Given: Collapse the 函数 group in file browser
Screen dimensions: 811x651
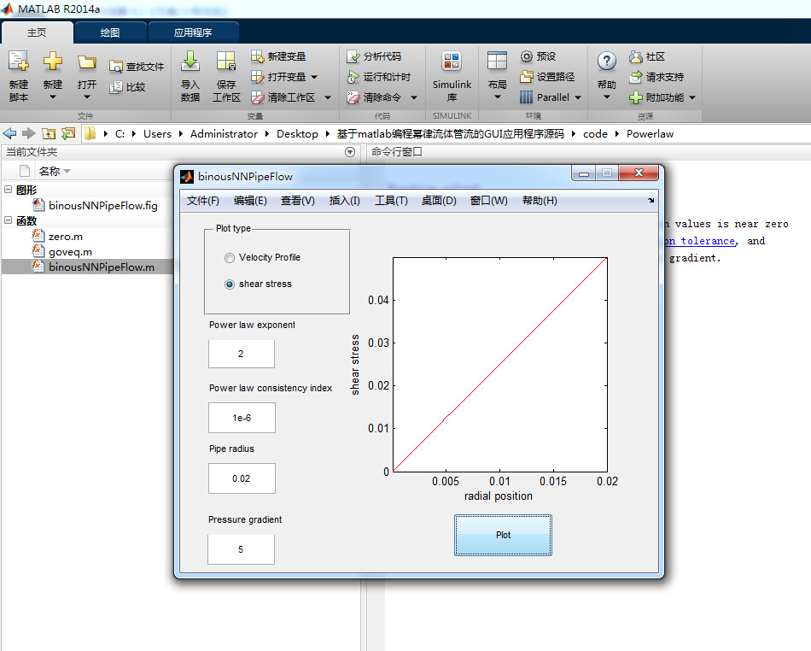Looking at the screenshot, I should 8,220.
